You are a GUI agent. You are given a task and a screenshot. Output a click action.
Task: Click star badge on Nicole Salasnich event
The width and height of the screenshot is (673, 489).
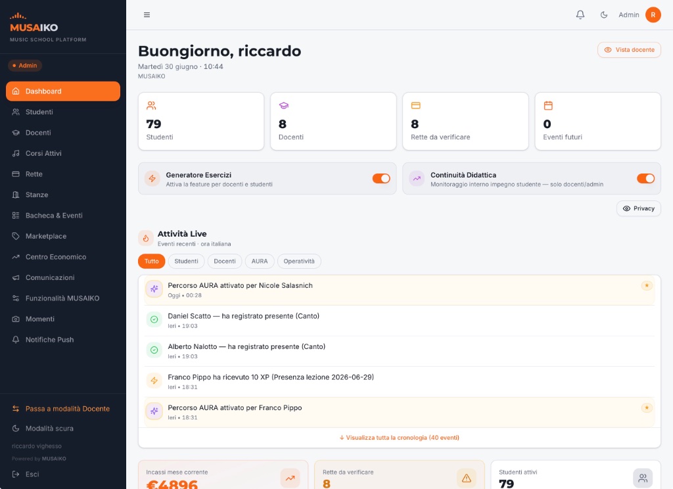[x=647, y=285]
